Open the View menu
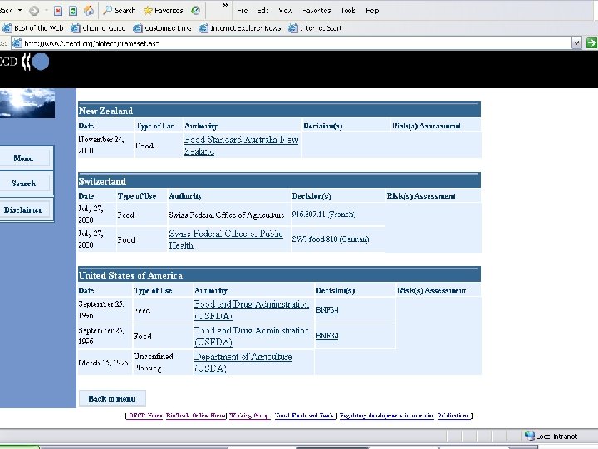The image size is (598, 449). [285, 11]
